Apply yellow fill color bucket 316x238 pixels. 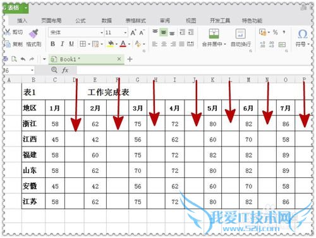[x=111, y=44]
